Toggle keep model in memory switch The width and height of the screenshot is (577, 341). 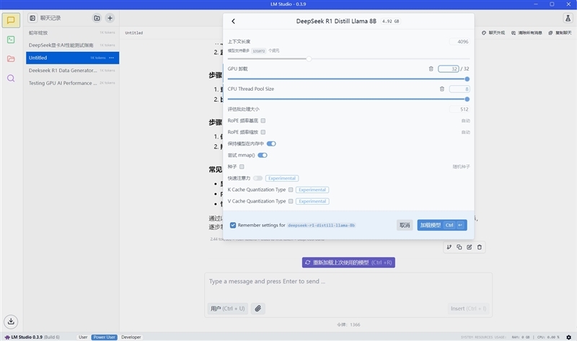[271, 144]
